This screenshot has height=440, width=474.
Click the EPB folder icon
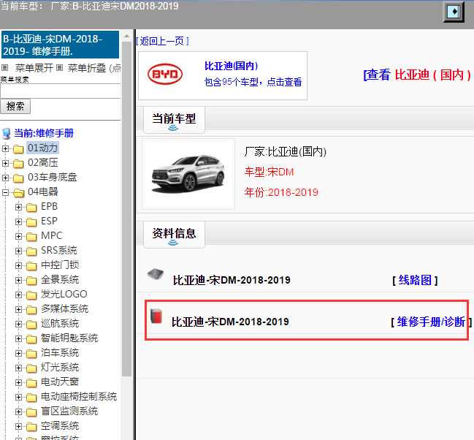(31, 208)
